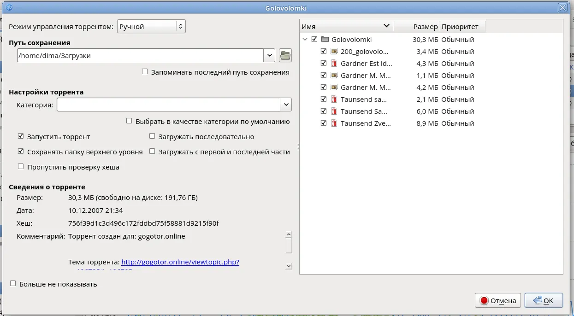The image size is (574, 316).
Task: Collapse the Golovolomki folder tree triangle
Action: [x=305, y=40]
